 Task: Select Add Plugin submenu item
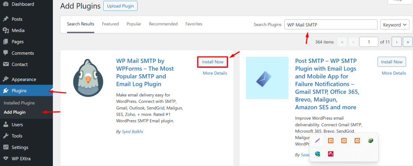(x=15, y=112)
